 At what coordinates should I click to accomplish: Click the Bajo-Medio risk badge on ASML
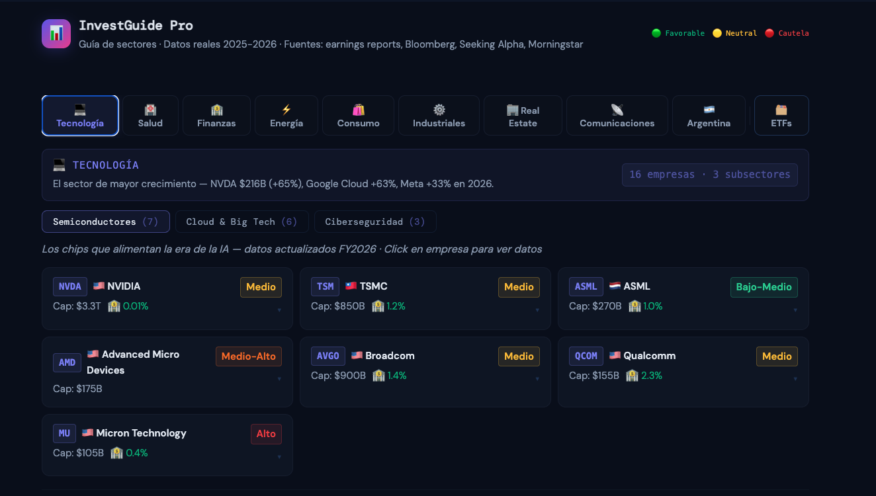coord(764,287)
